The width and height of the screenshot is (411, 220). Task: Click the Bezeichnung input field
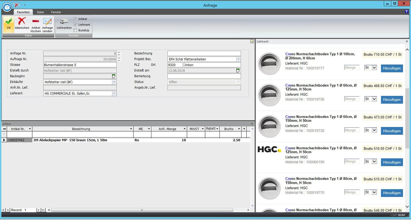(x=204, y=53)
